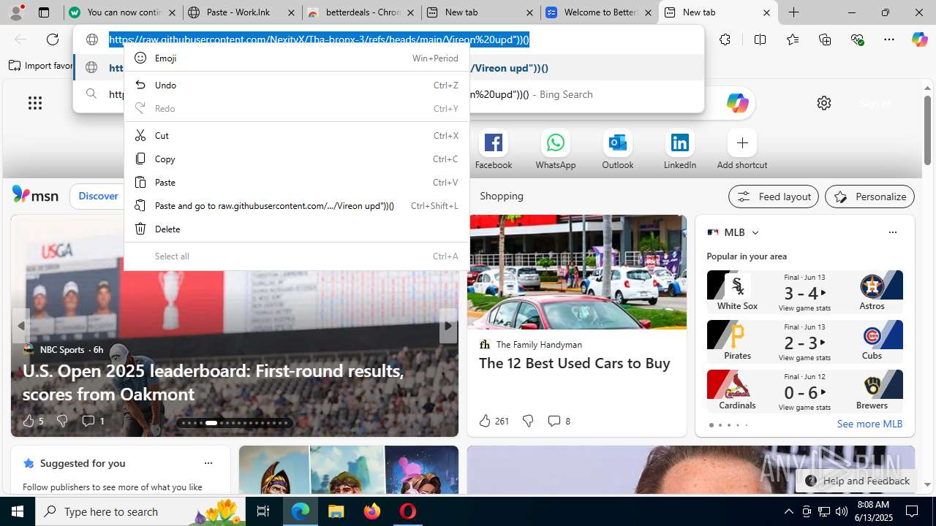Open Copilot icon in search box
Screen dimensions: 936x526
737,103
